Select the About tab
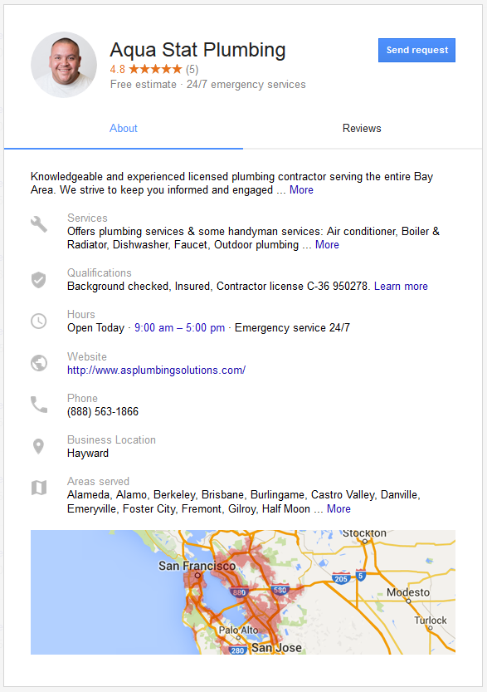This screenshot has width=487, height=692. [x=124, y=129]
